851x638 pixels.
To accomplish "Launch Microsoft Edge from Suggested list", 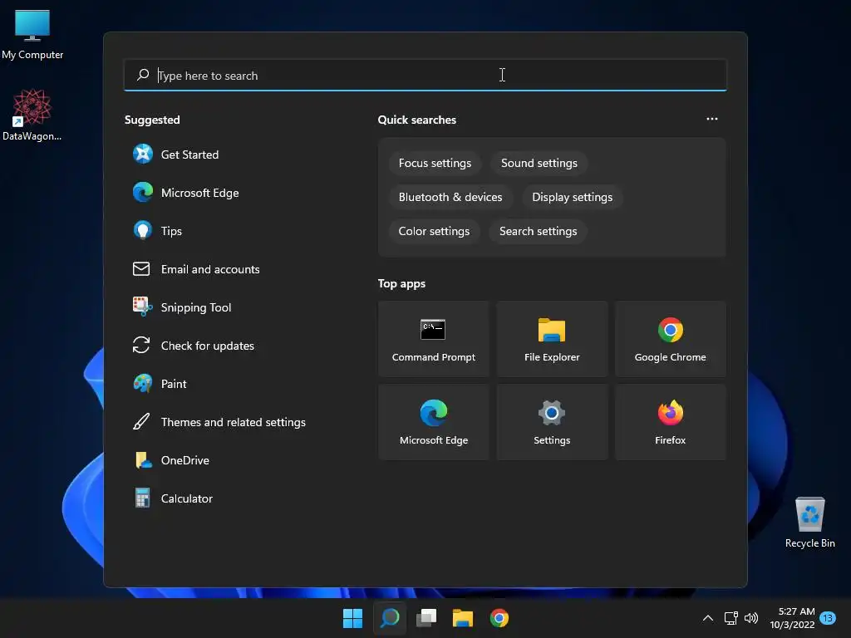I will click(x=185, y=193).
